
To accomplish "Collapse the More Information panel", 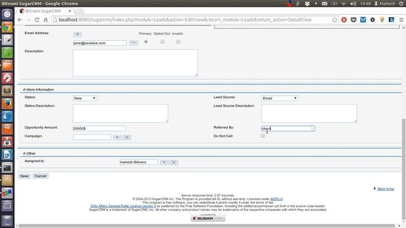I will [24, 89].
